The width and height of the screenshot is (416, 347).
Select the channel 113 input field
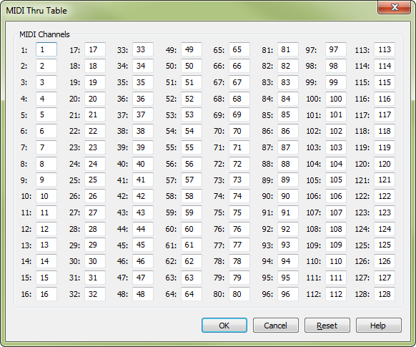pyautogui.click(x=385, y=49)
